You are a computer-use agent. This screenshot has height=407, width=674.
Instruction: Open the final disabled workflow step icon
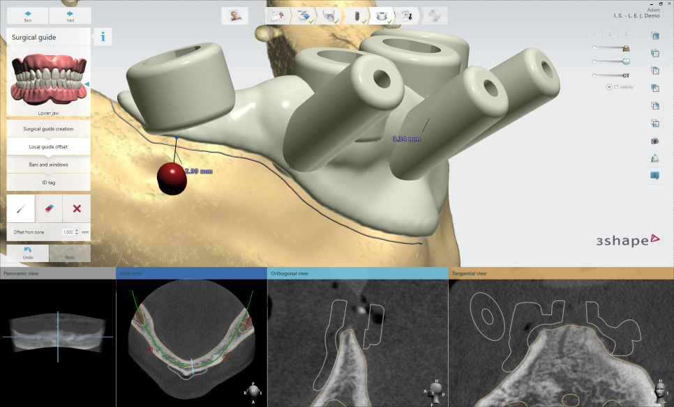point(434,16)
